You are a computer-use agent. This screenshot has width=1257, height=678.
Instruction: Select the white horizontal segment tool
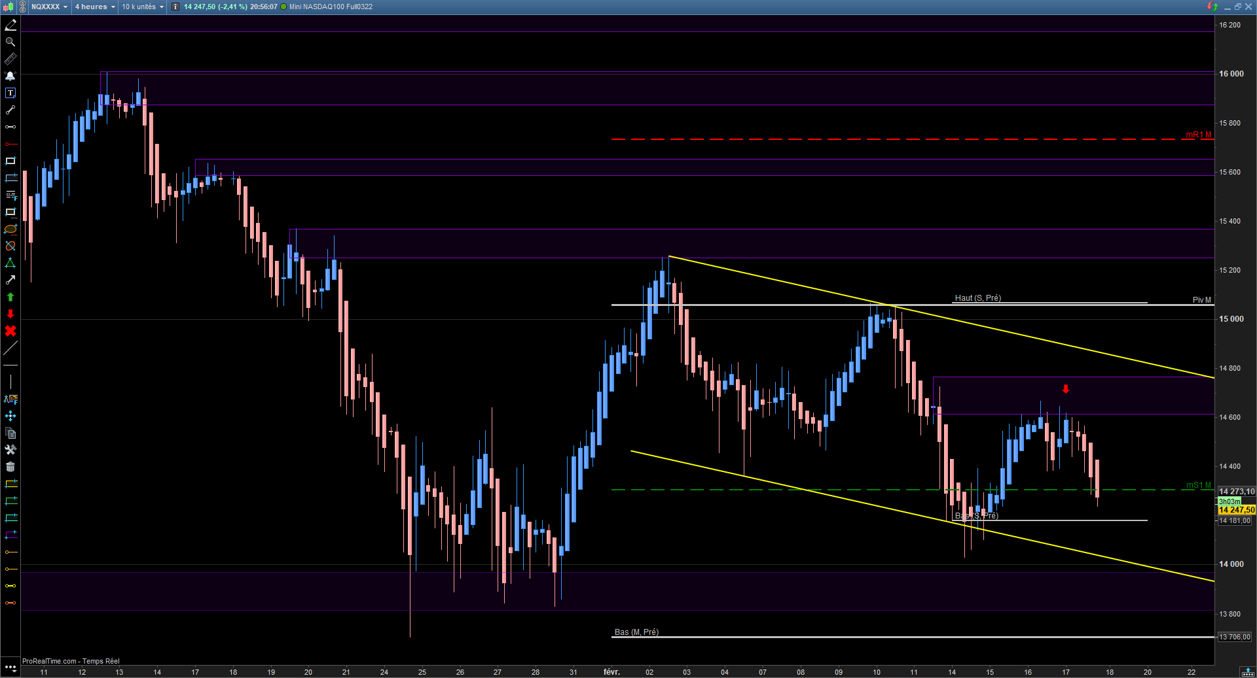(x=10, y=127)
